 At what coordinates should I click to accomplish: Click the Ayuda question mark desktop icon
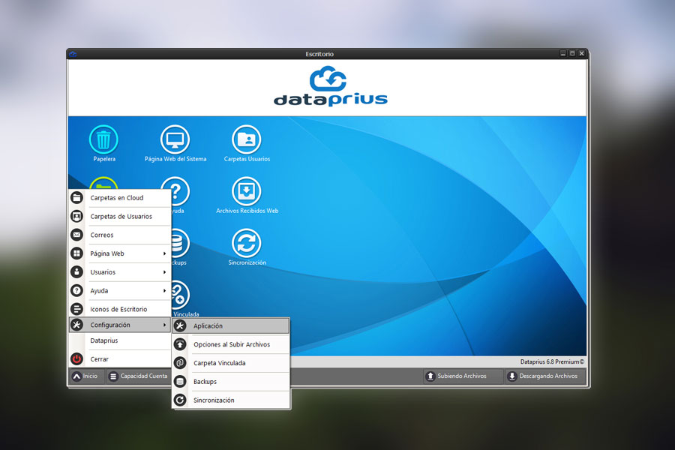[x=180, y=191]
